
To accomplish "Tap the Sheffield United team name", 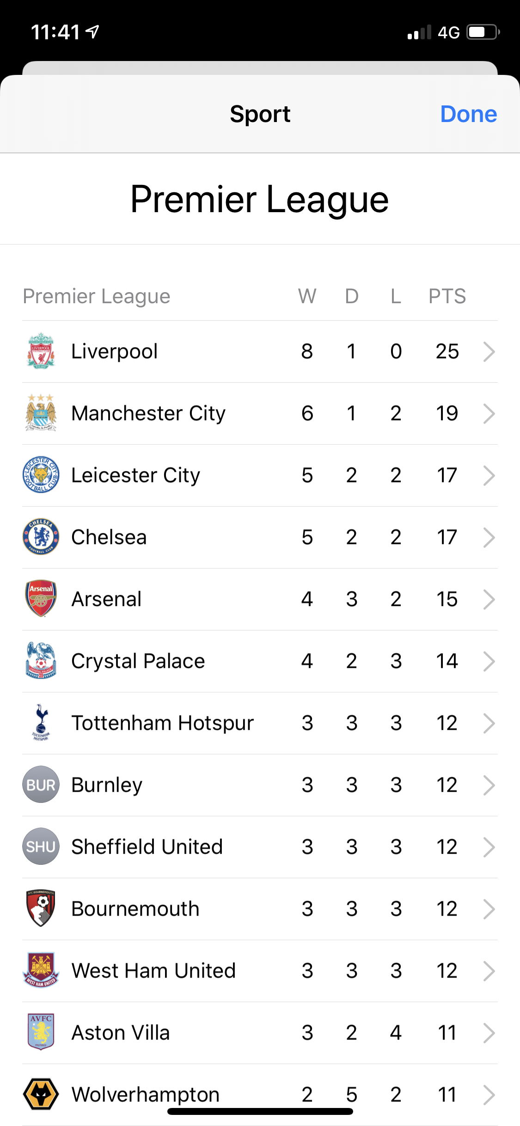I will point(147,847).
